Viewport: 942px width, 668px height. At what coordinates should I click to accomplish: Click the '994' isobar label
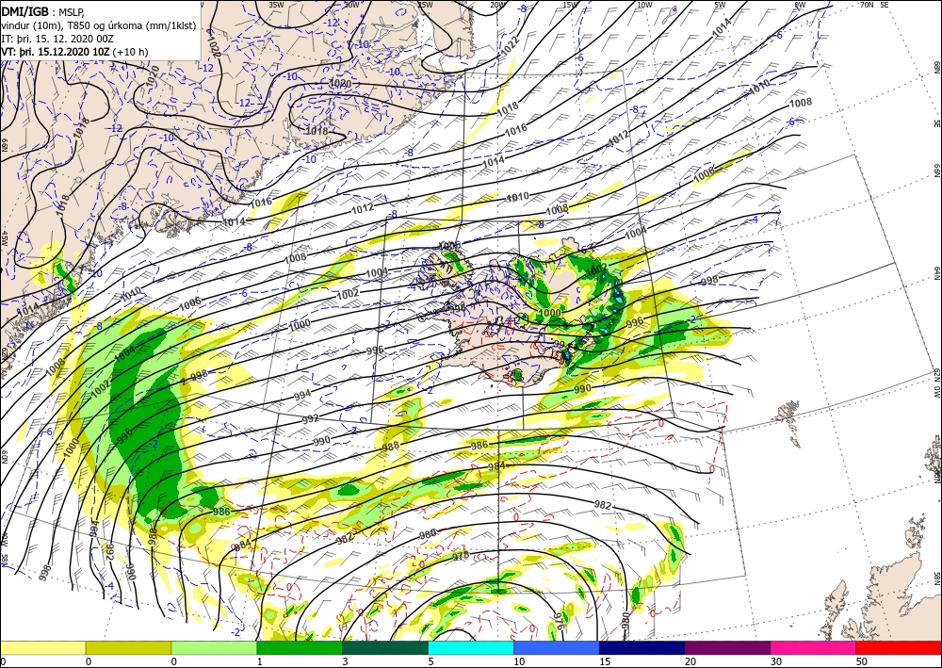coord(302,397)
